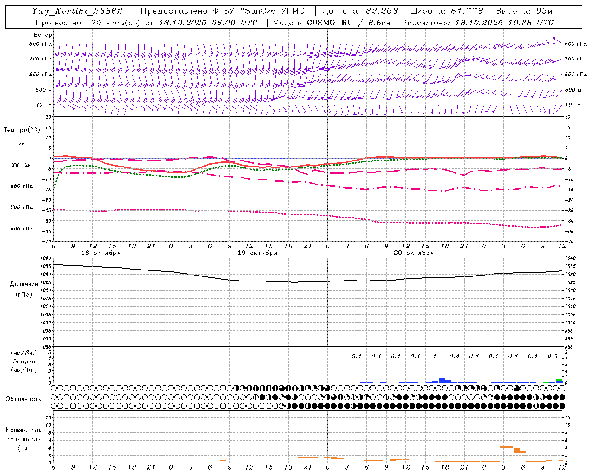This screenshot has height=471, width=589.
Task: Click the solid red 2м legend line sample
Action: 21,149
